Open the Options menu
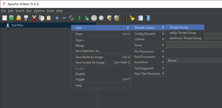The image size is (222, 108). click(39, 11)
